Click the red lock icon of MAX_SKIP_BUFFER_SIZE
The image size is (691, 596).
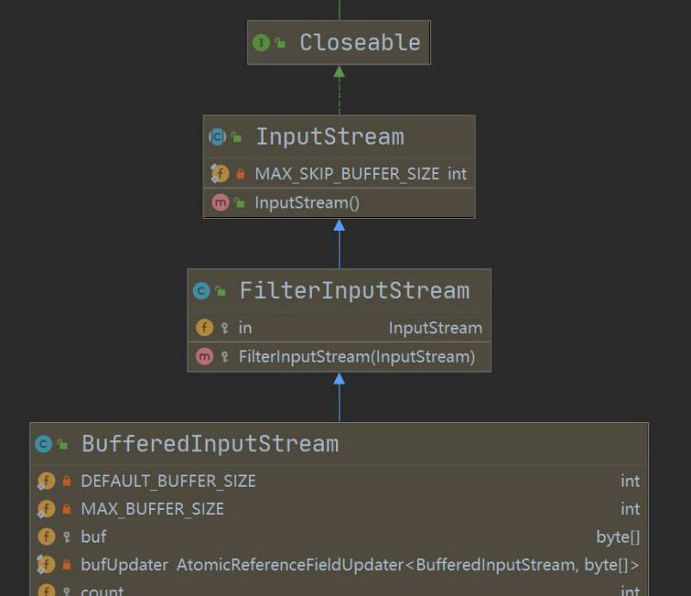click(x=240, y=174)
